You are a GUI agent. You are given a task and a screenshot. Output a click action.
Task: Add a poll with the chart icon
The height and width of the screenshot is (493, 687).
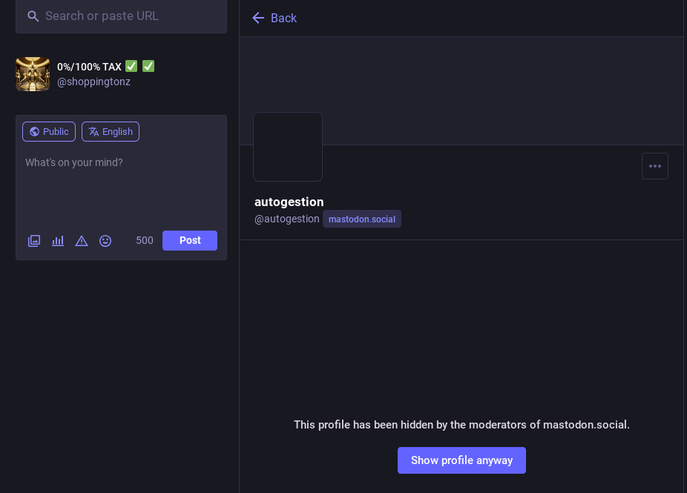[58, 241]
